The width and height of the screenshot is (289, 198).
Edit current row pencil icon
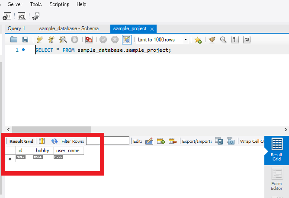click(x=149, y=141)
